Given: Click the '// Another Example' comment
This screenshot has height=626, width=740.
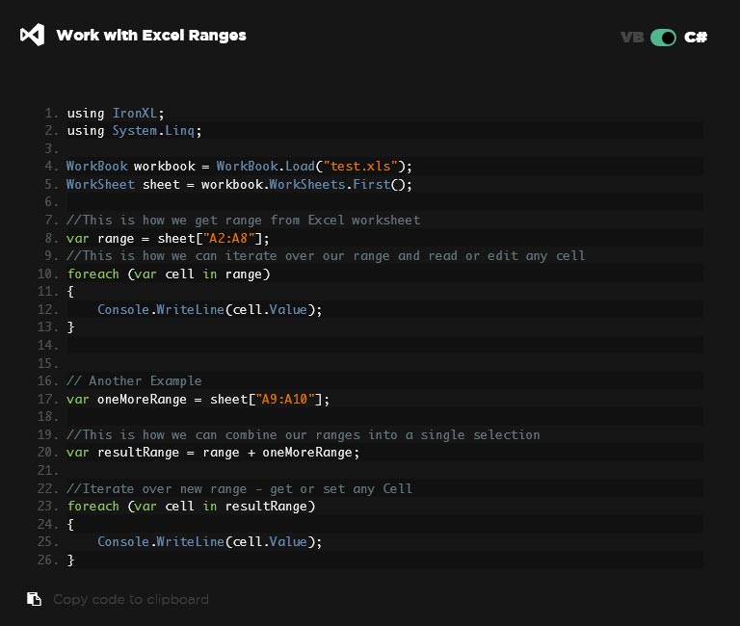Looking at the screenshot, I should [x=134, y=380].
